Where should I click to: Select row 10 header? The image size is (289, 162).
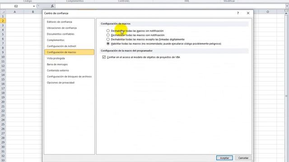tap(3, 57)
